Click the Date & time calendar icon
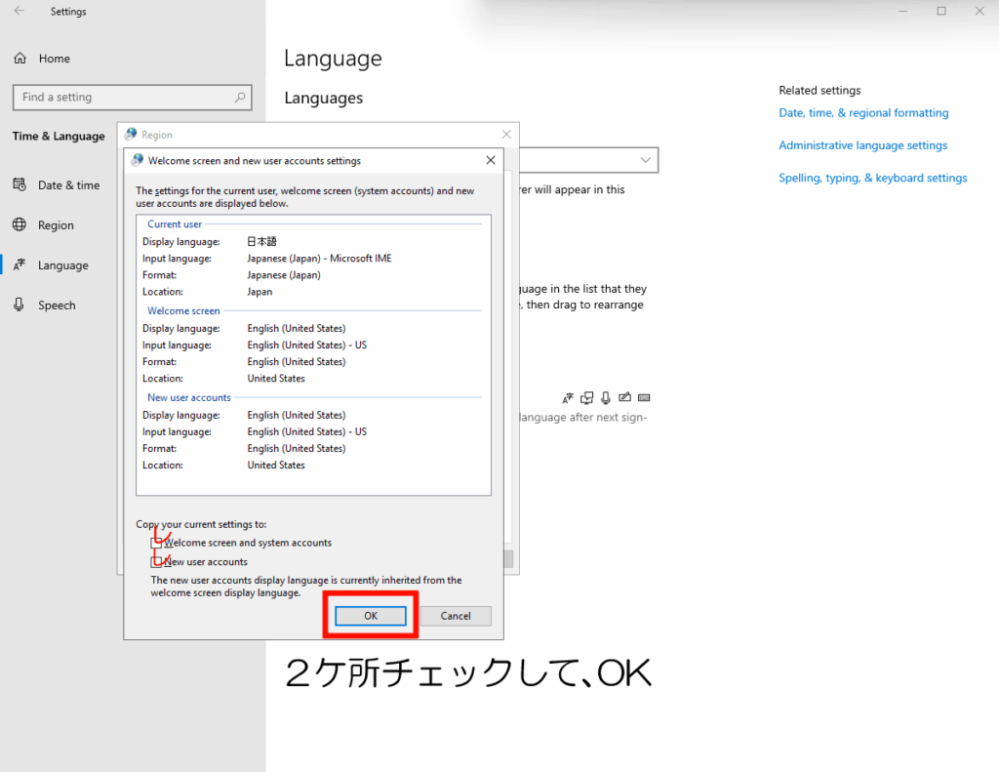This screenshot has height=772, width=999. pos(20,185)
